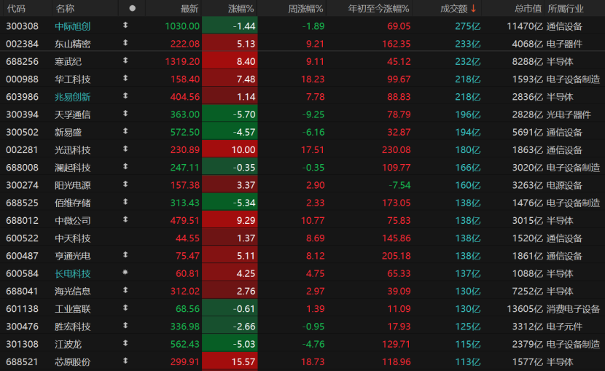The height and width of the screenshot is (371, 605).
Task: Click the marker icon in the 光迅科技 row
Action: (125, 149)
